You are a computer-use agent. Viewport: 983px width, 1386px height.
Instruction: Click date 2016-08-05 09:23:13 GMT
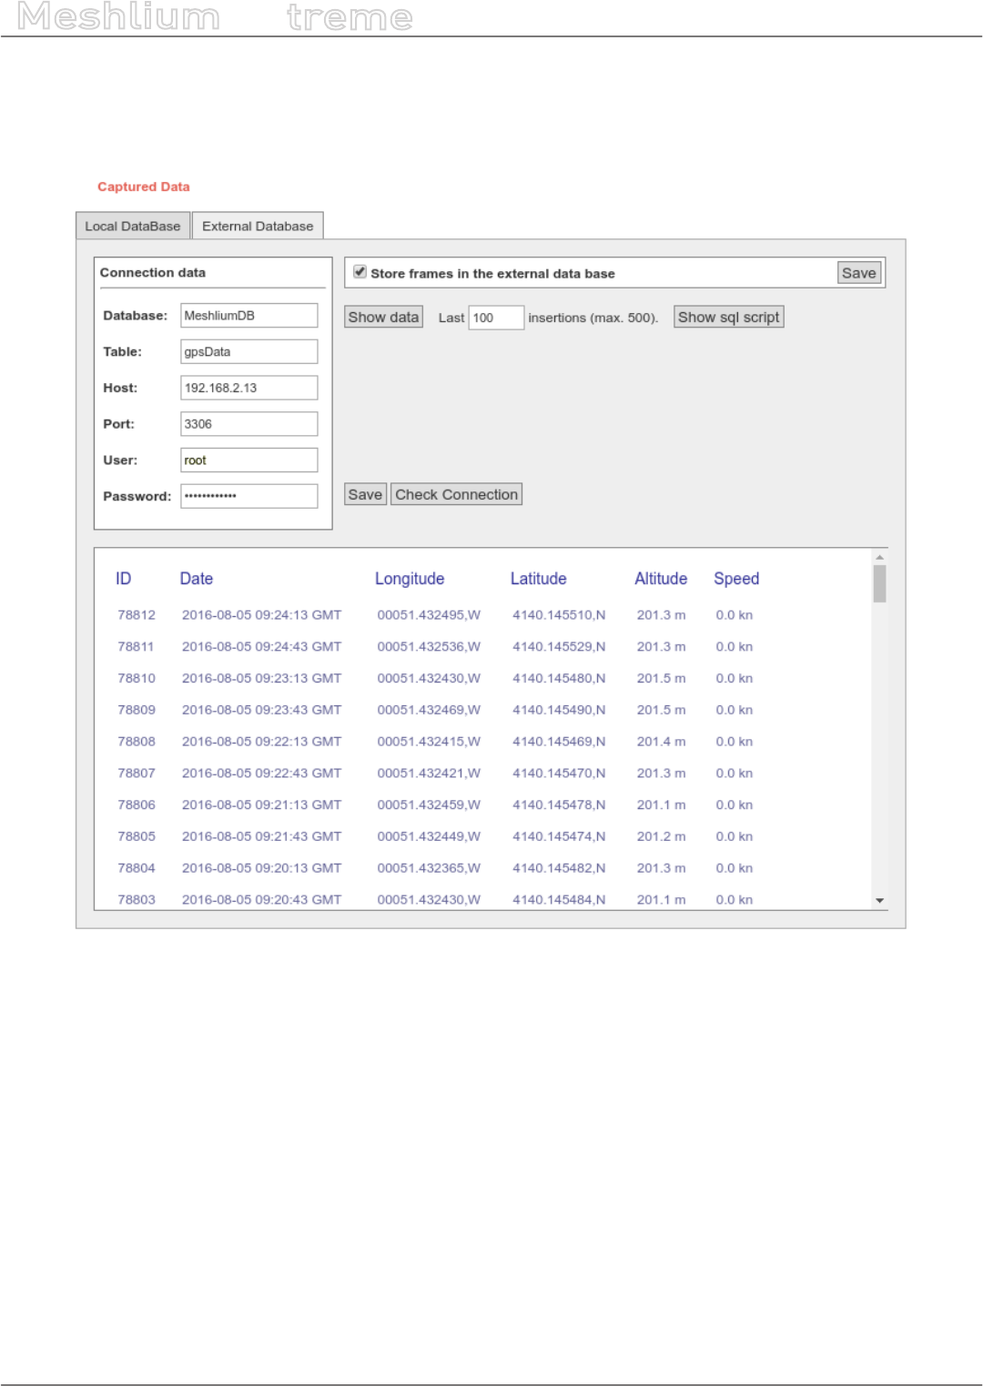coord(261,678)
